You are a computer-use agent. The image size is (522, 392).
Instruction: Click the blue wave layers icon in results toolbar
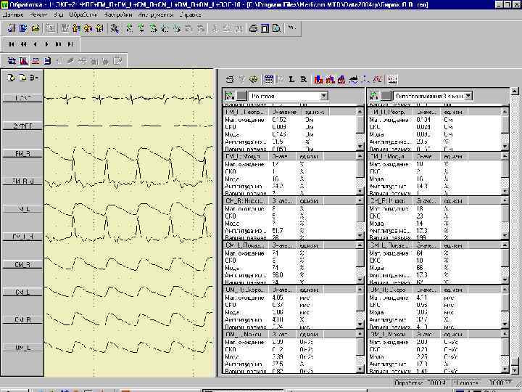coord(354,79)
